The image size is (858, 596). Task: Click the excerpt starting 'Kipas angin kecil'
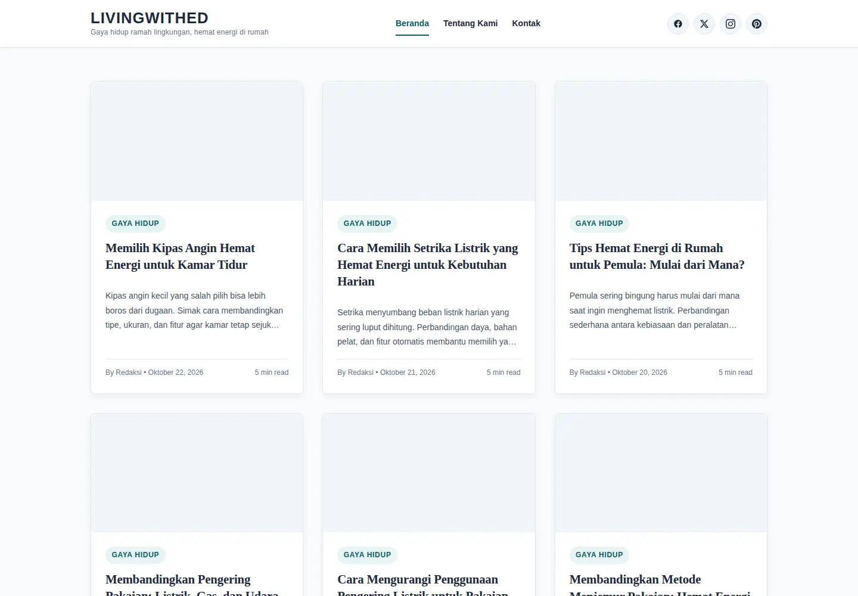(194, 311)
